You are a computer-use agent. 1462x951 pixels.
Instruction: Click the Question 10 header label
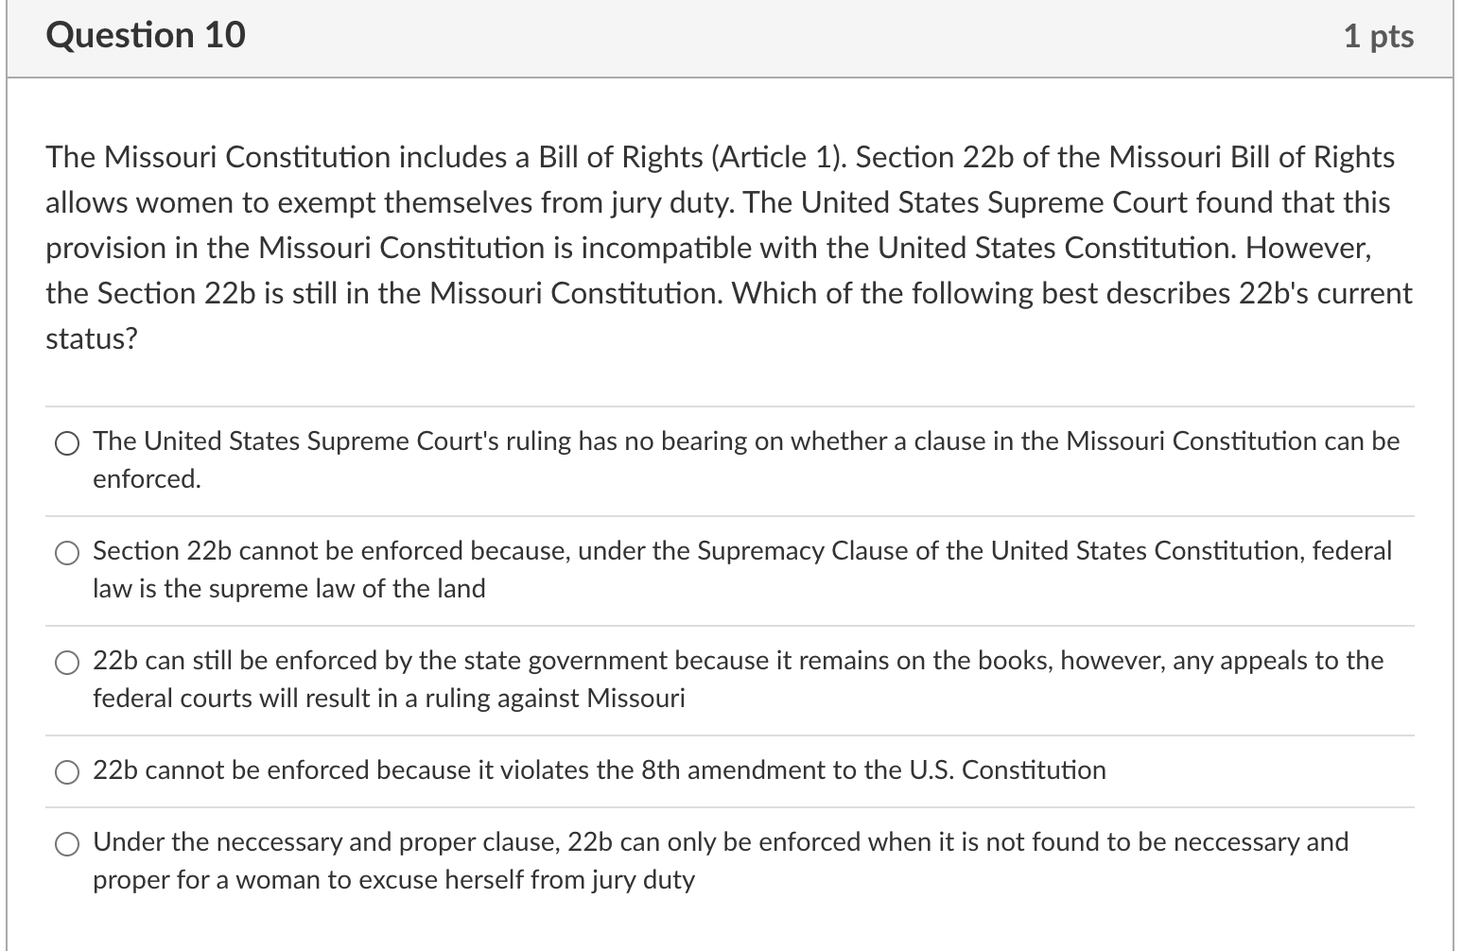(146, 35)
